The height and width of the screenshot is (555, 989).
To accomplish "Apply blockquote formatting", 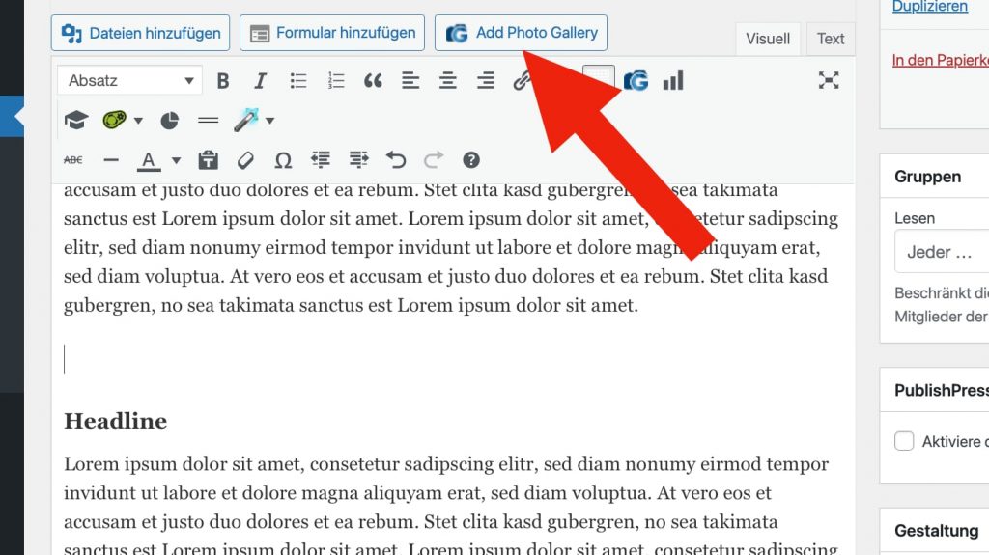I will click(x=373, y=81).
